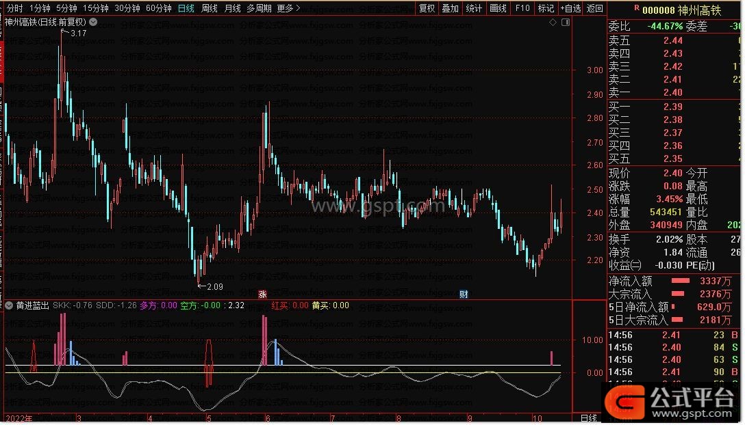Collapse the 黄进蓝出 indicator panel icon
745x425 pixels.
pos(9,305)
